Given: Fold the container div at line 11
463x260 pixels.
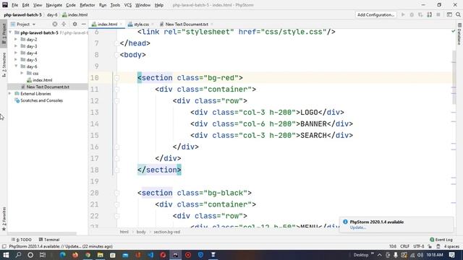Looking at the screenshot, I should (x=116, y=90).
